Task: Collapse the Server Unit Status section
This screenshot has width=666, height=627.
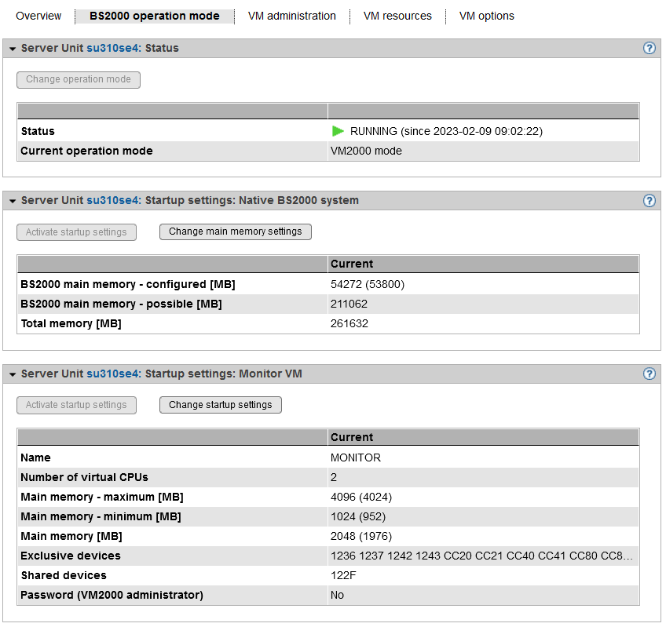Action: [x=13, y=49]
